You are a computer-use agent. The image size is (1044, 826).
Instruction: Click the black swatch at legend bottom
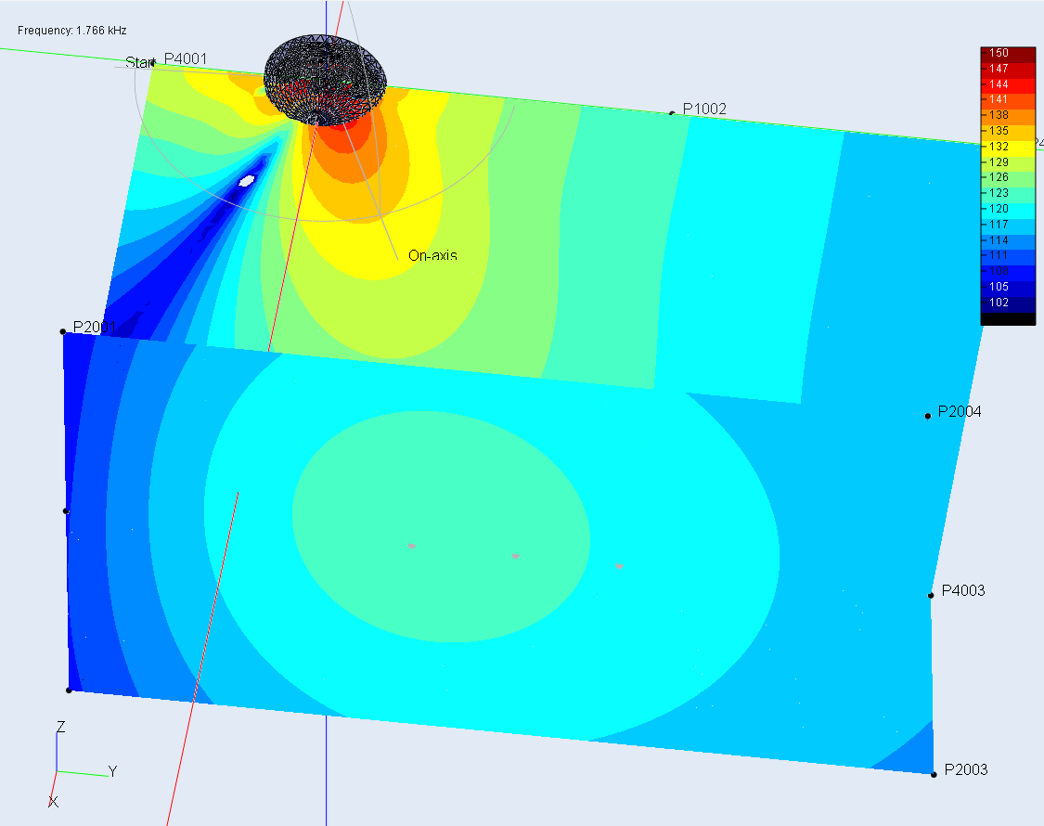pyautogui.click(x=1008, y=318)
